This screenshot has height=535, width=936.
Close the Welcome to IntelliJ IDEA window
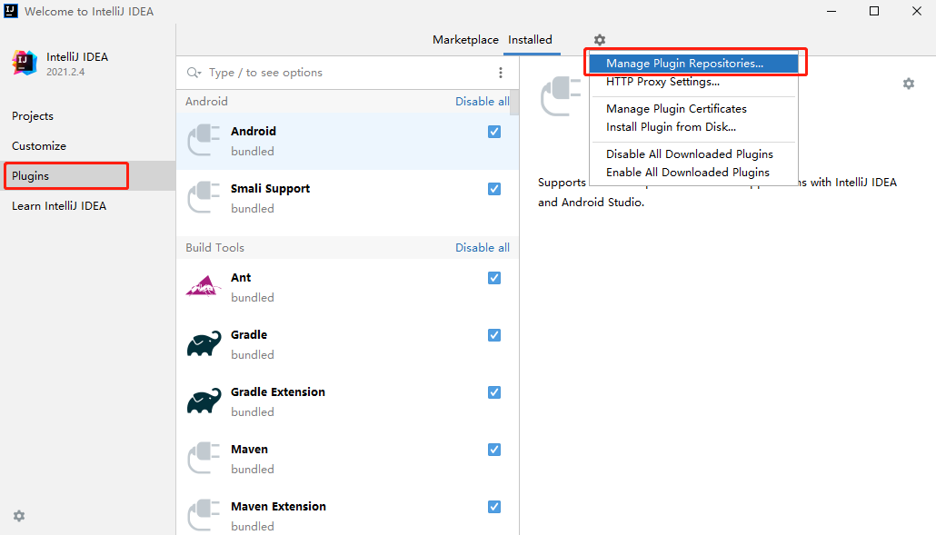pyautogui.click(x=917, y=11)
